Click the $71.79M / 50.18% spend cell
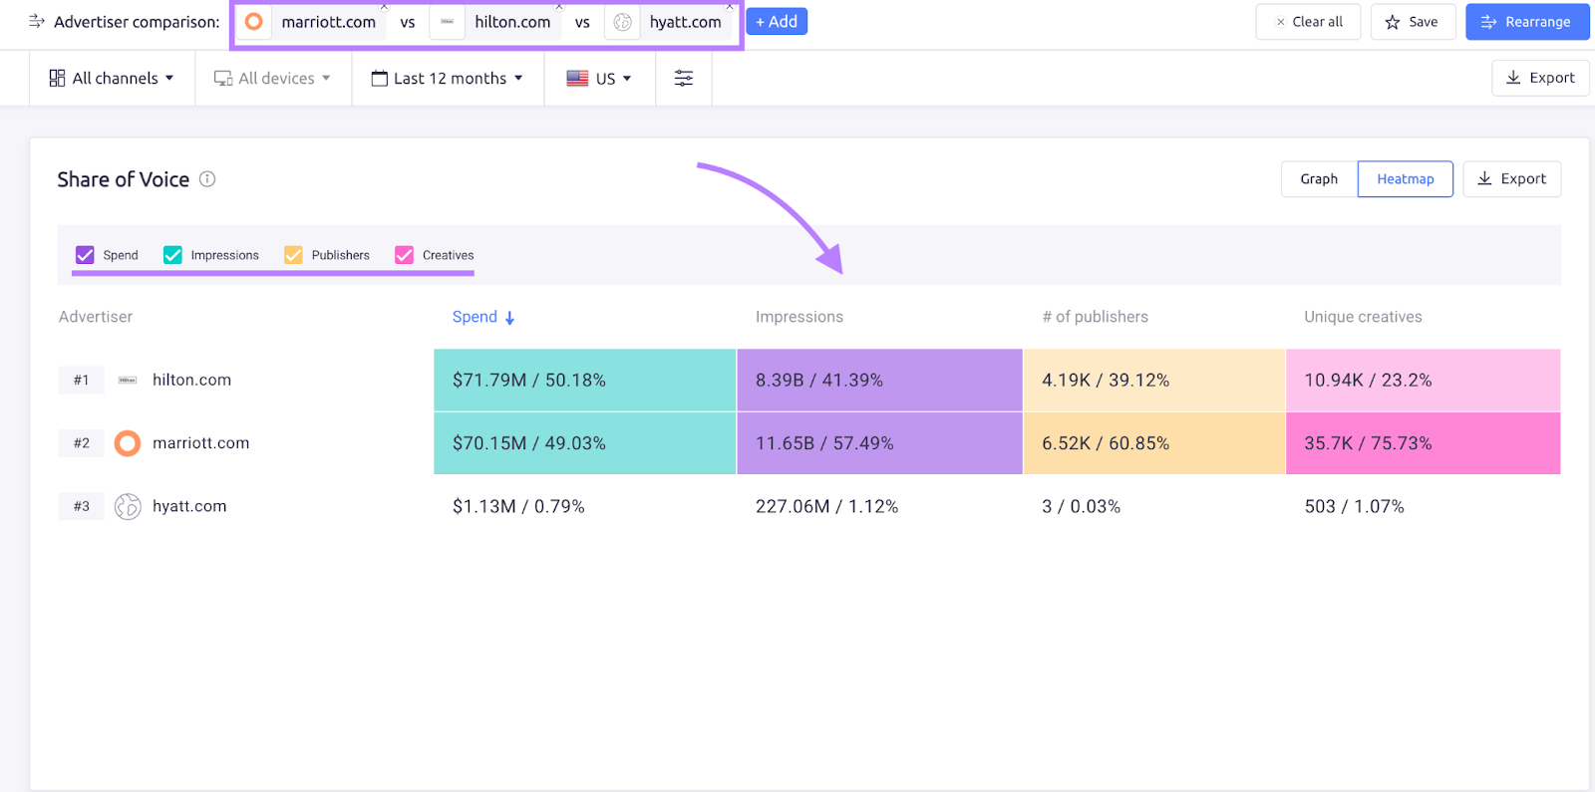Image resolution: width=1595 pixels, height=792 pixels. 585,380
